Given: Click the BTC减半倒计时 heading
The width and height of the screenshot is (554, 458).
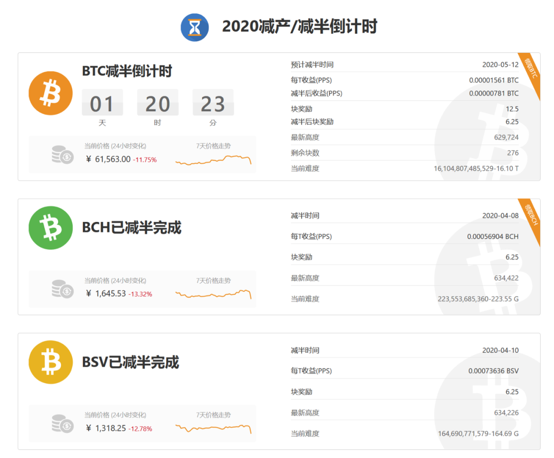Looking at the screenshot, I should pyautogui.click(x=127, y=71).
